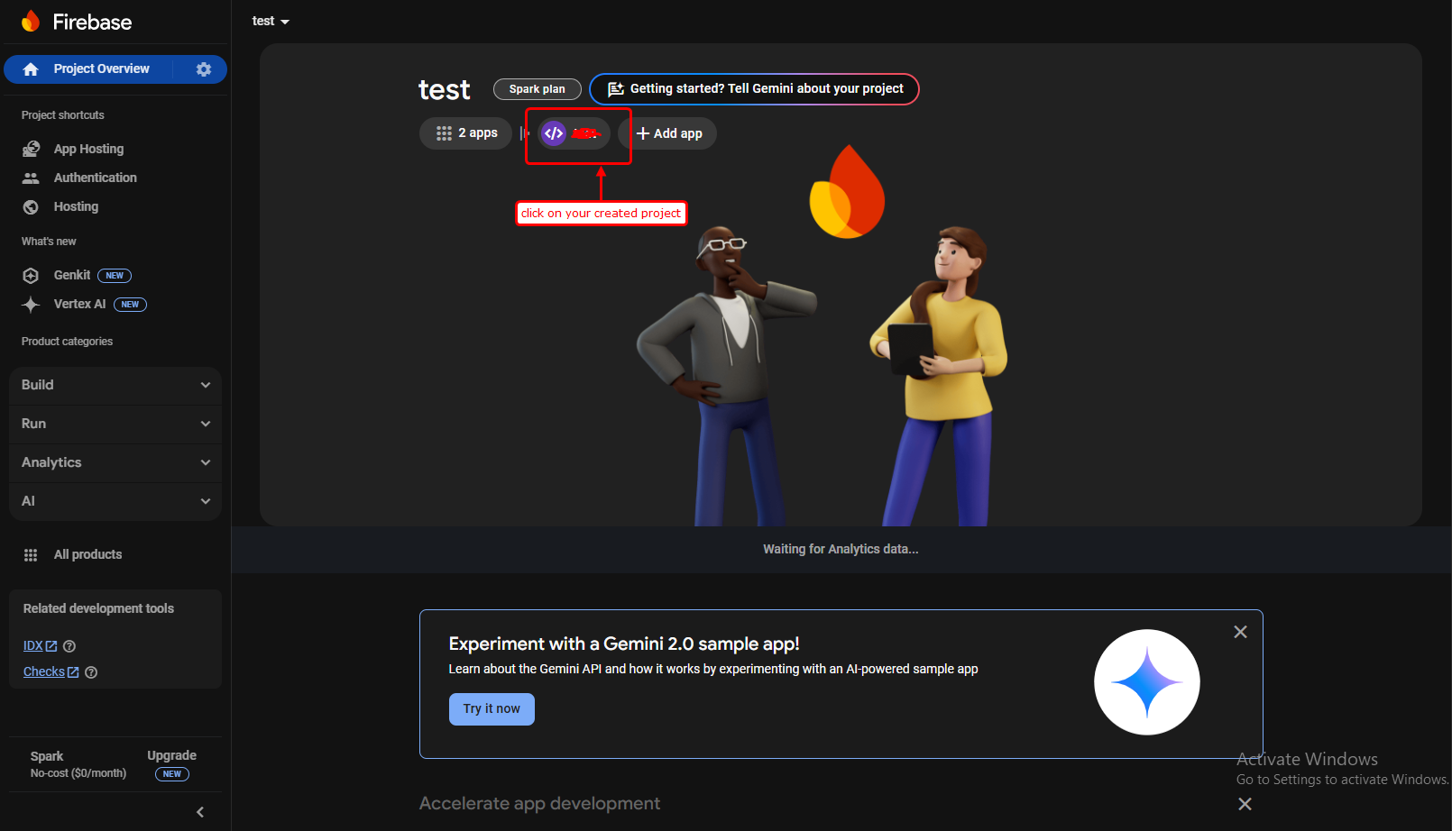Open the Project settings gear icon

coord(204,68)
